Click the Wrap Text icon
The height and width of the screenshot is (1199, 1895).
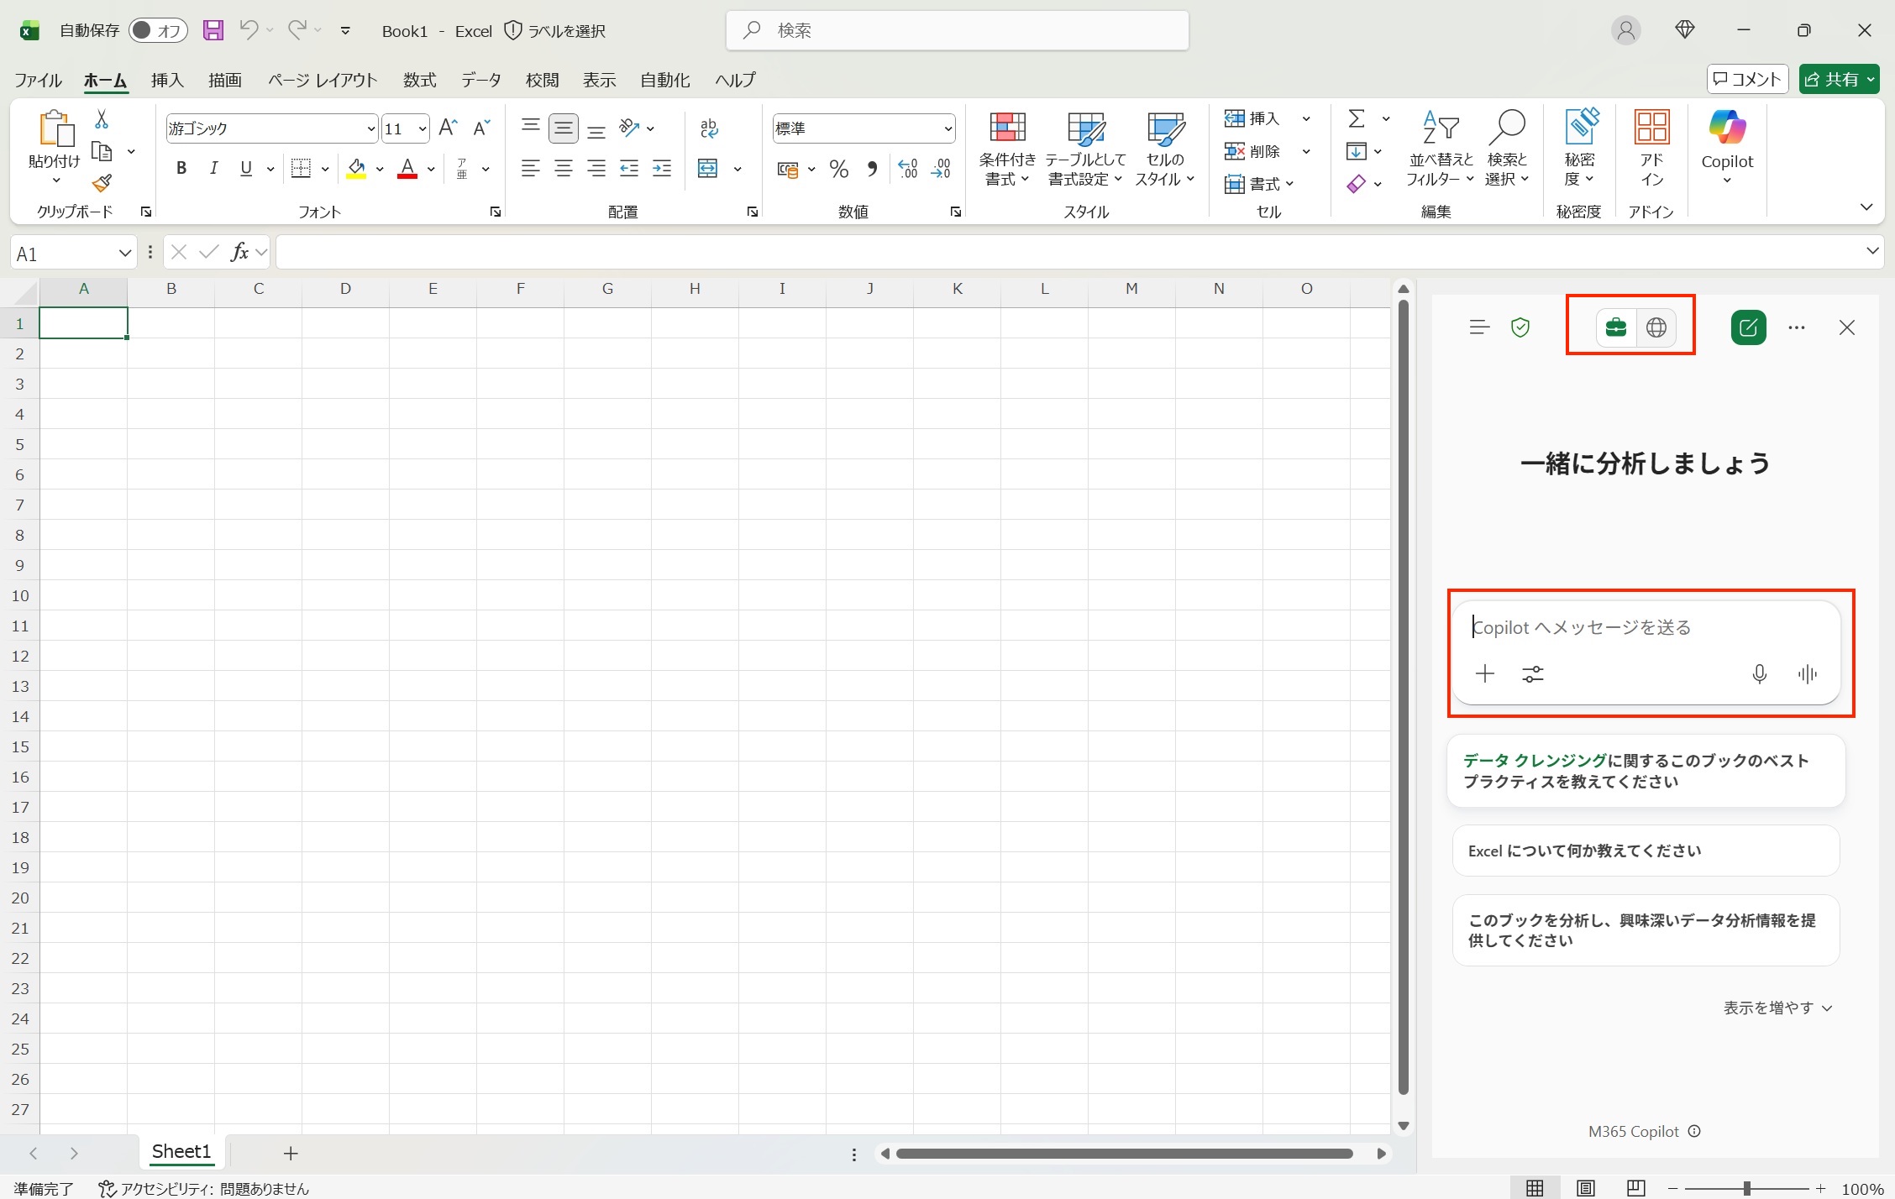pos(708,128)
